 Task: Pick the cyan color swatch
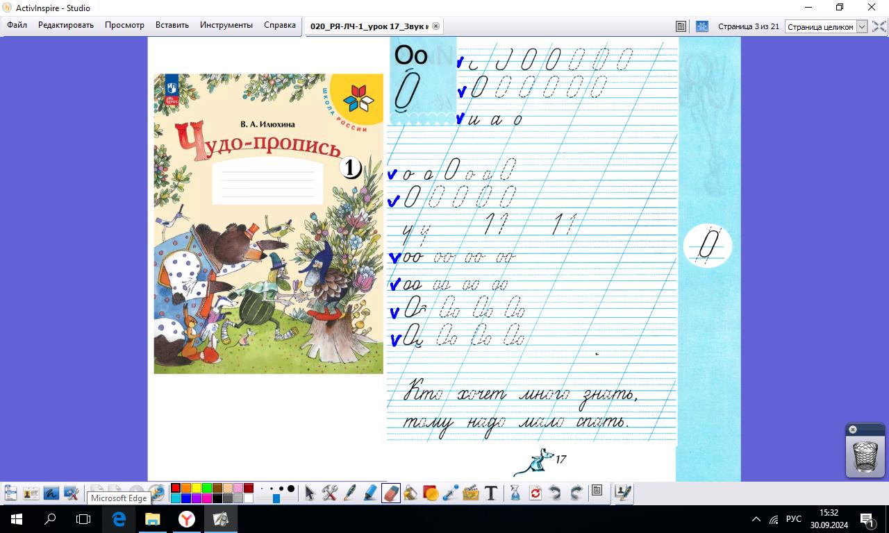point(176,498)
